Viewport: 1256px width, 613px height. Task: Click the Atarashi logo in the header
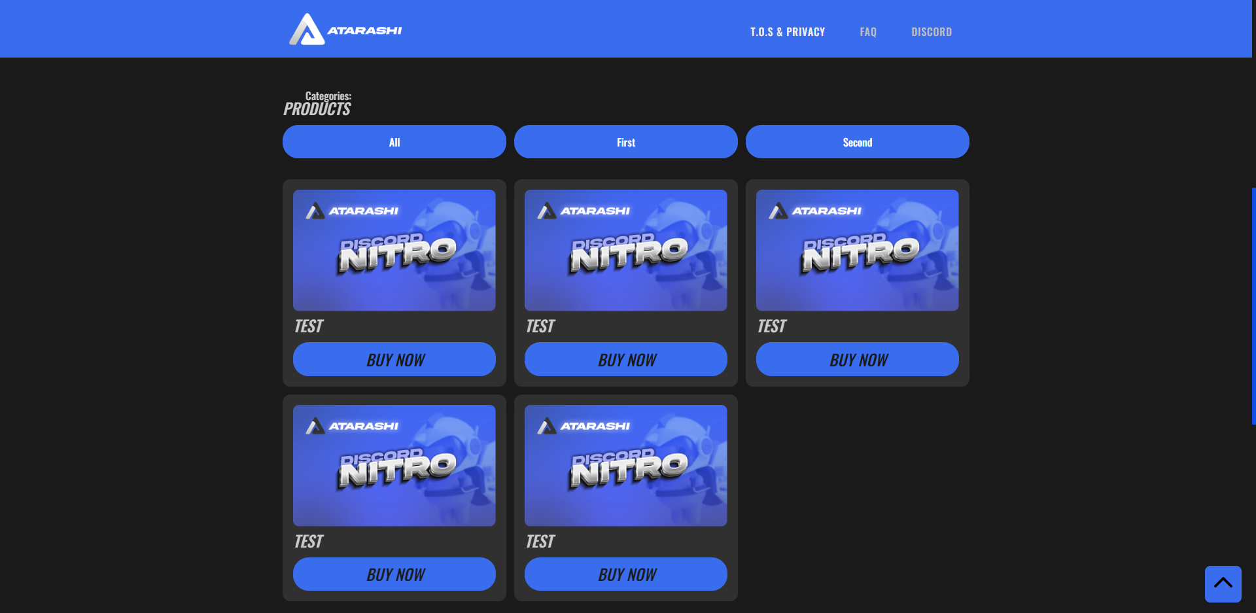(345, 29)
